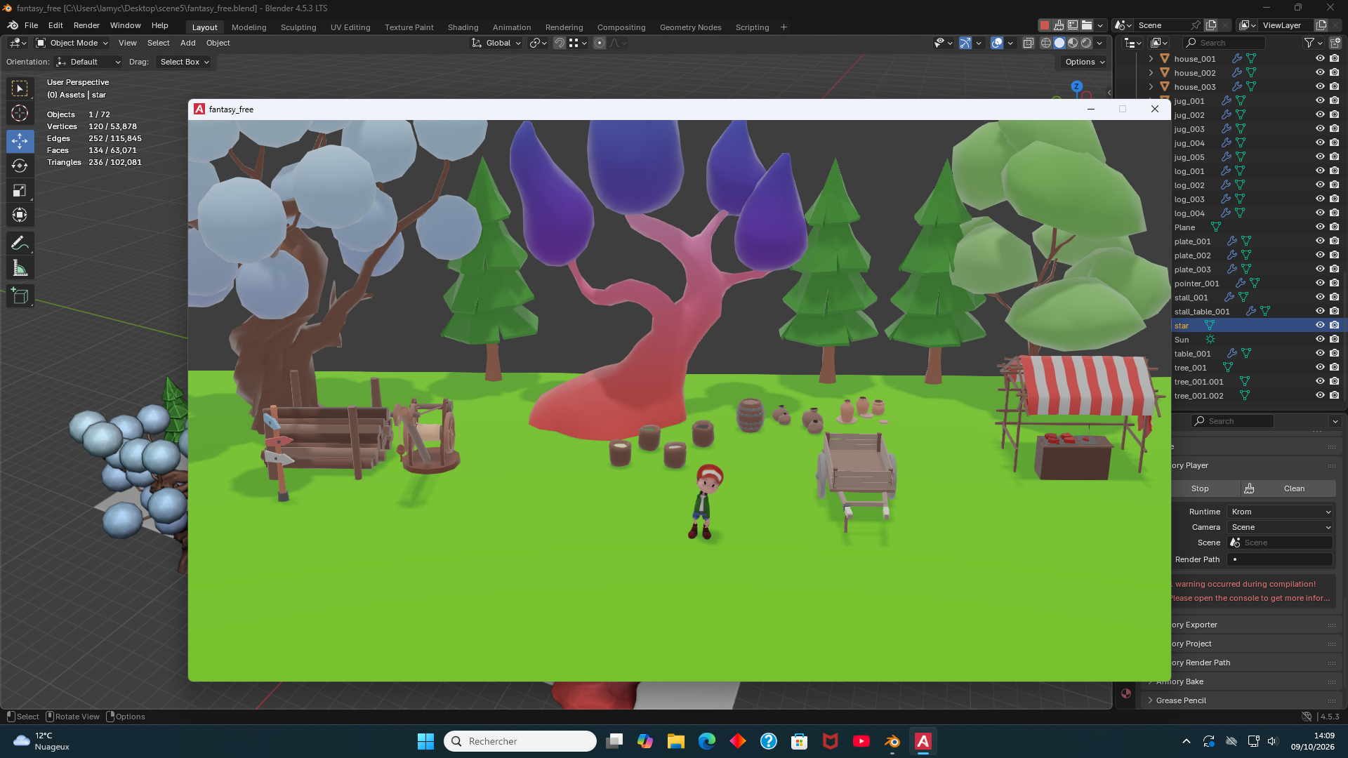
Task: Activate the Move tool
Action: pyautogui.click(x=20, y=141)
